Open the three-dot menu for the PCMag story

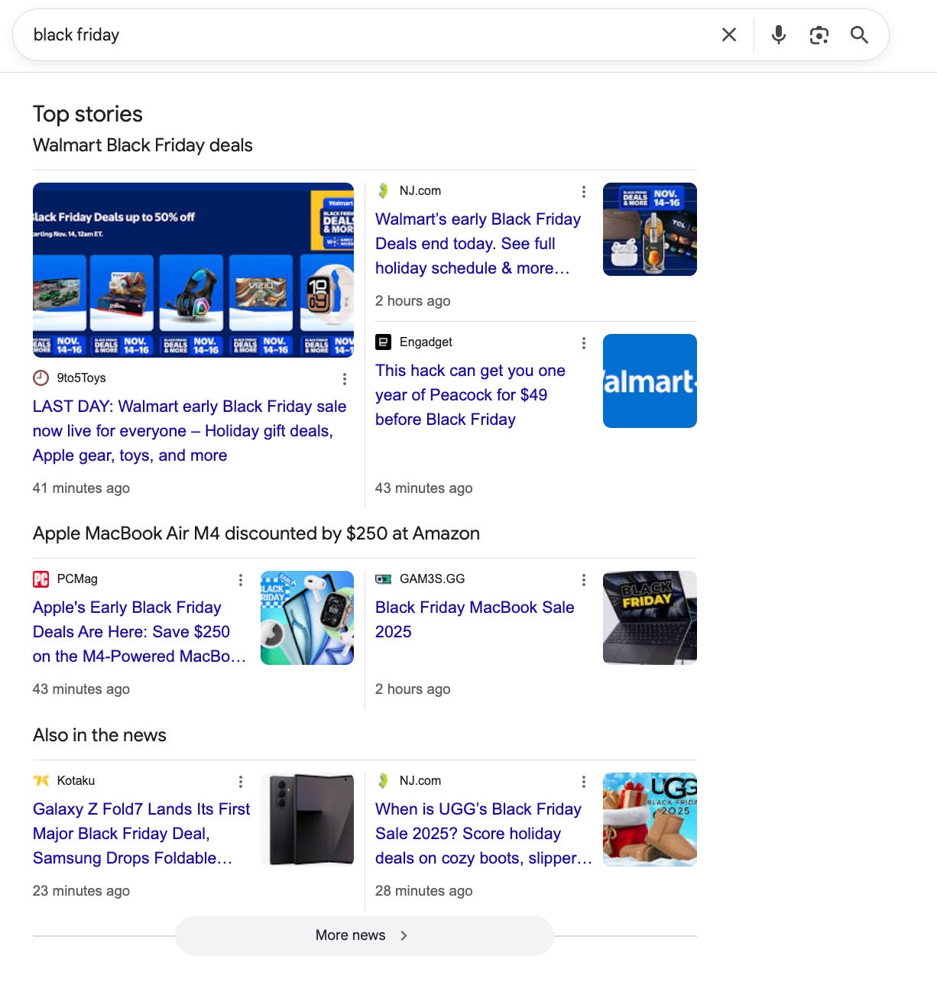point(241,579)
